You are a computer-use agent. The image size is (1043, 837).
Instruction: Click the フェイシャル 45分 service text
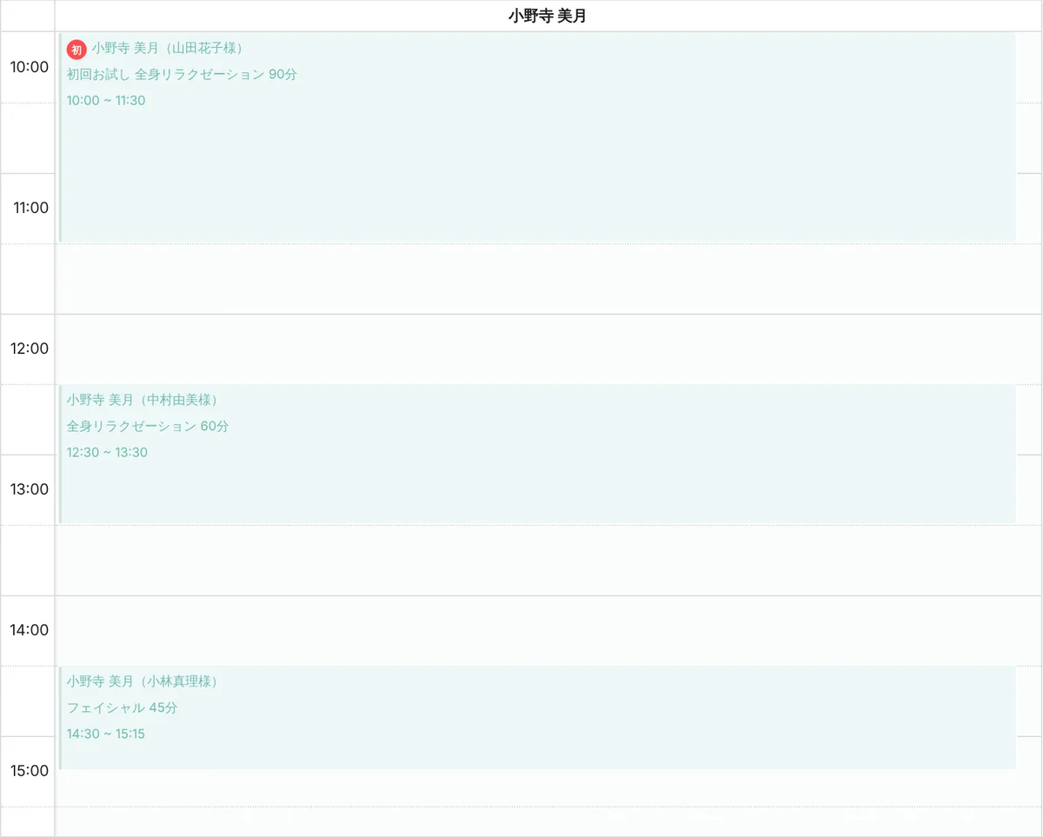[x=122, y=708]
